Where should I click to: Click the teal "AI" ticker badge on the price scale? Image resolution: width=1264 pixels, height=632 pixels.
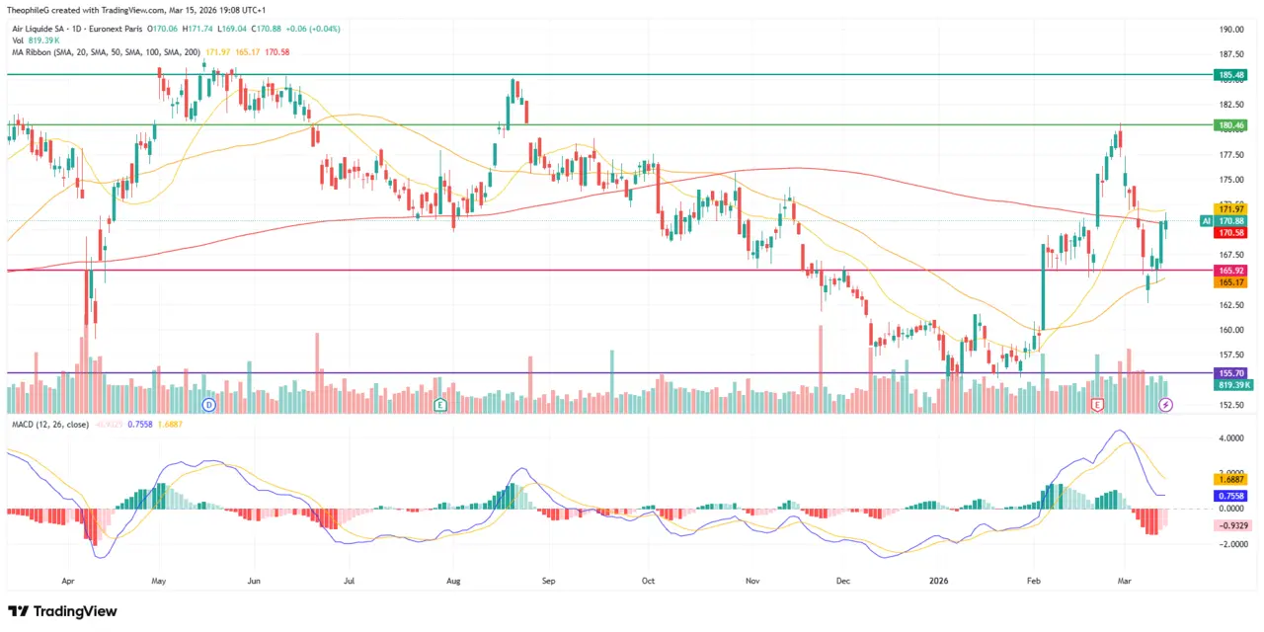(x=1205, y=221)
